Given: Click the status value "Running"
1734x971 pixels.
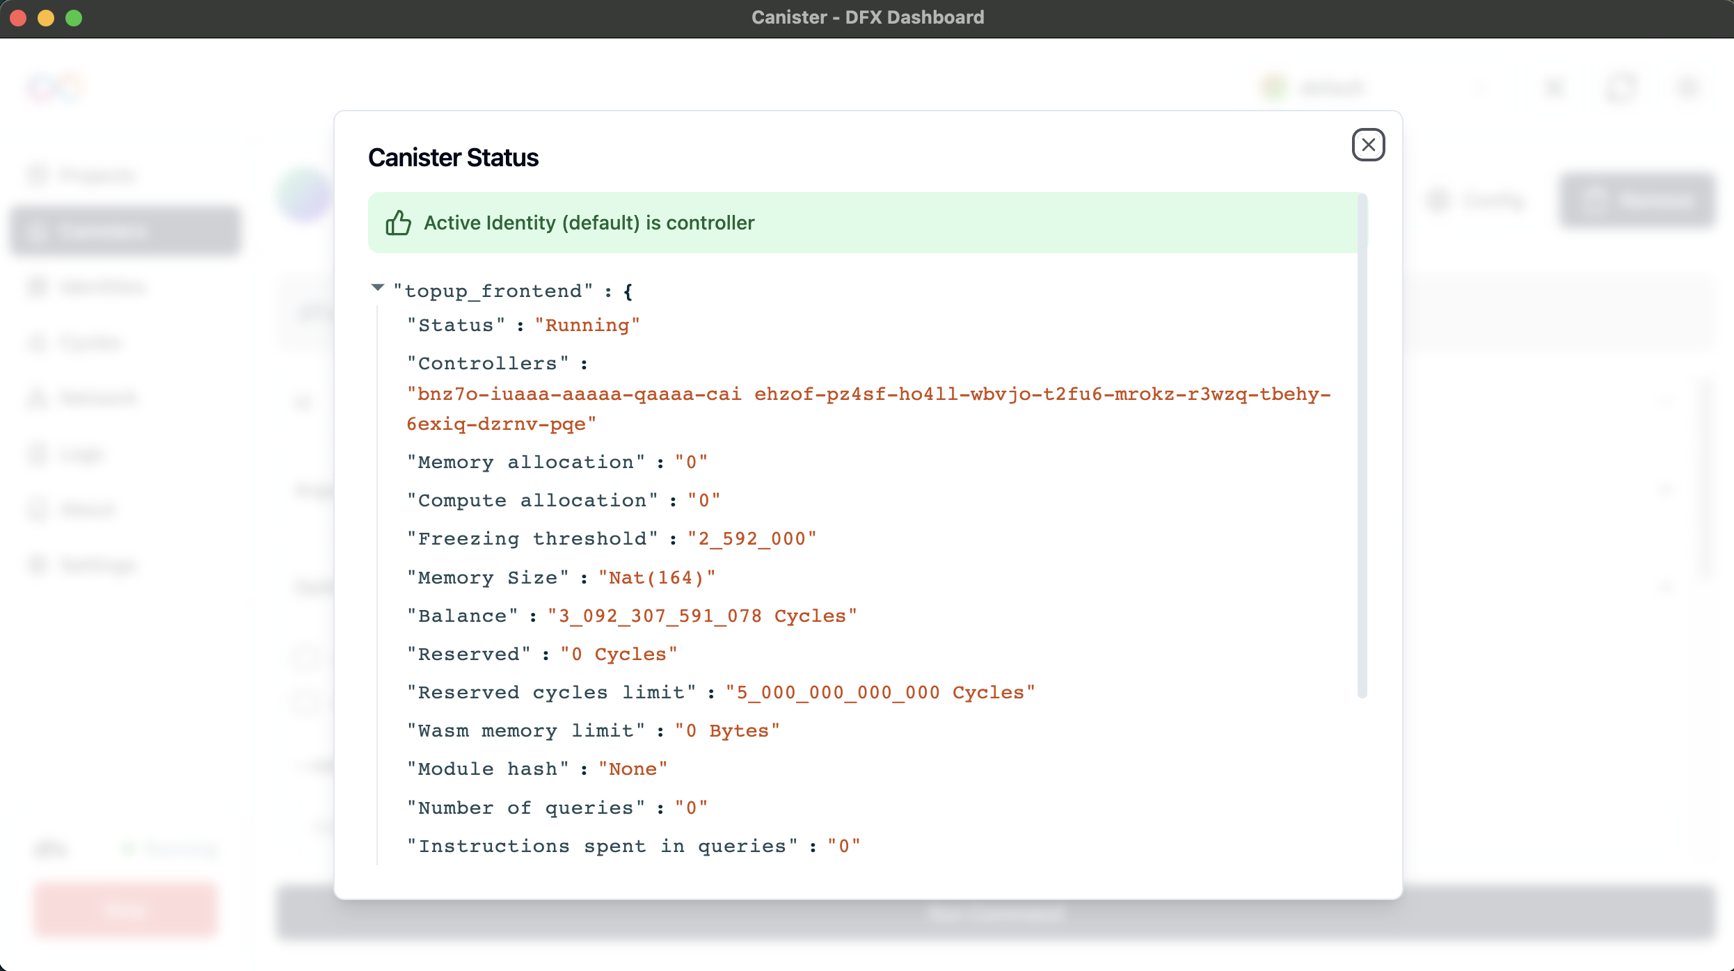Looking at the screenshot, I should tap(587, 326).
